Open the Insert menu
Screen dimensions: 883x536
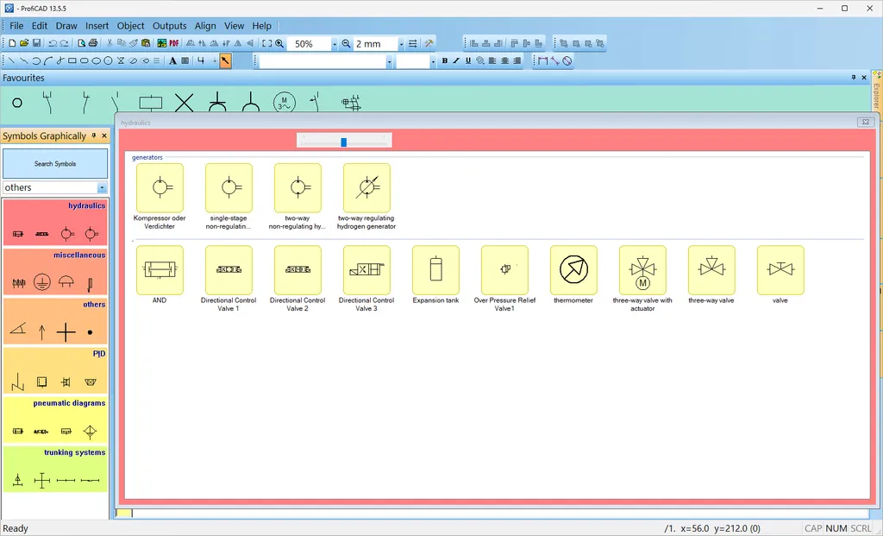pos(97,26)
